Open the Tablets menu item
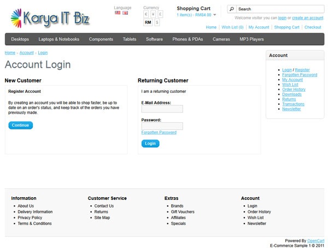The image size is (328, 248). 130,39
